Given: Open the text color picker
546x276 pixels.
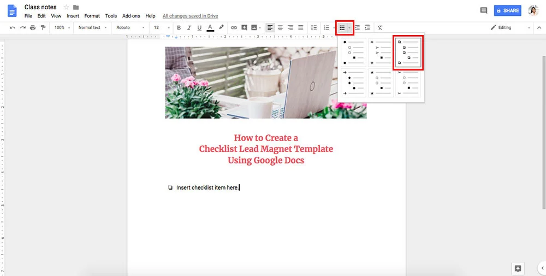Looking at the screenshot, I should pyautogui.click(x=210, y=27).
